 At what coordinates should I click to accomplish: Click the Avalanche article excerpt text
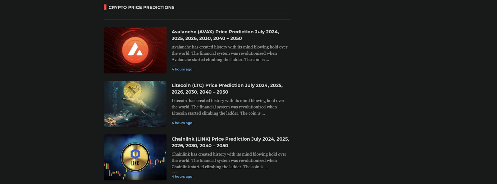[229, 53]
